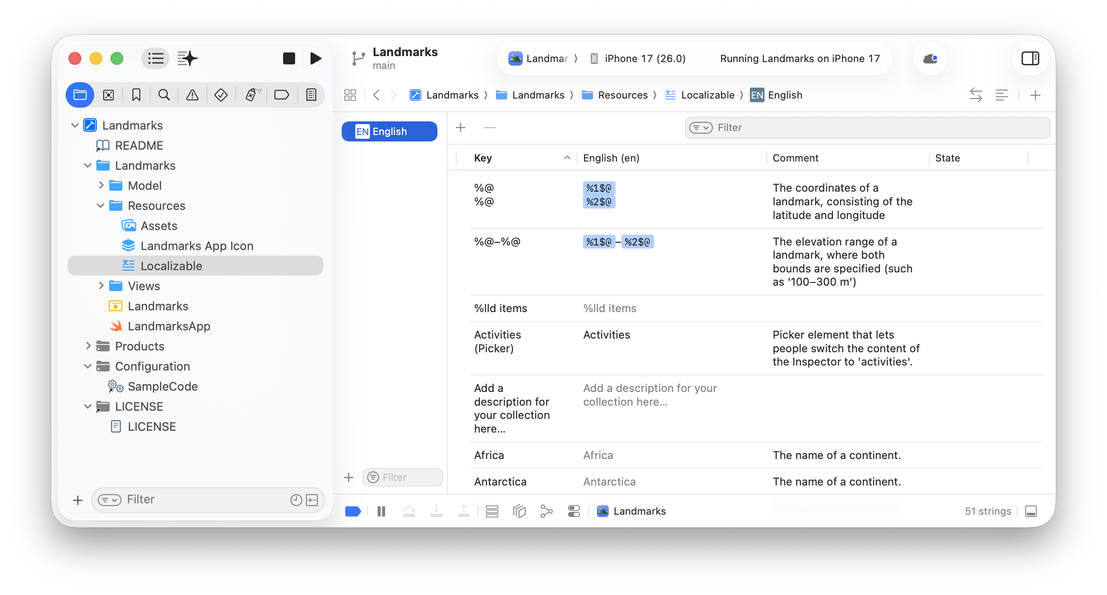The width and height of the screenshot is (1107, 595).
Task: Adjust editor options lines icon
Action: pyautogui.click(x=1002, y=95)
